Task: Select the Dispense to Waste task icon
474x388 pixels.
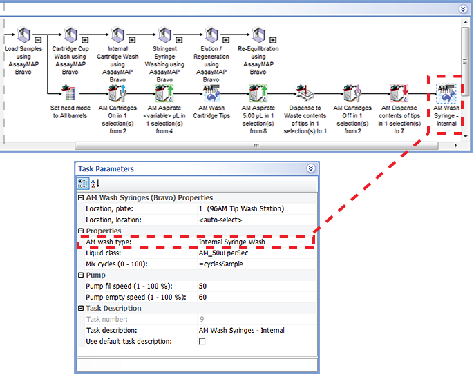Action: (x=305, y=93)
